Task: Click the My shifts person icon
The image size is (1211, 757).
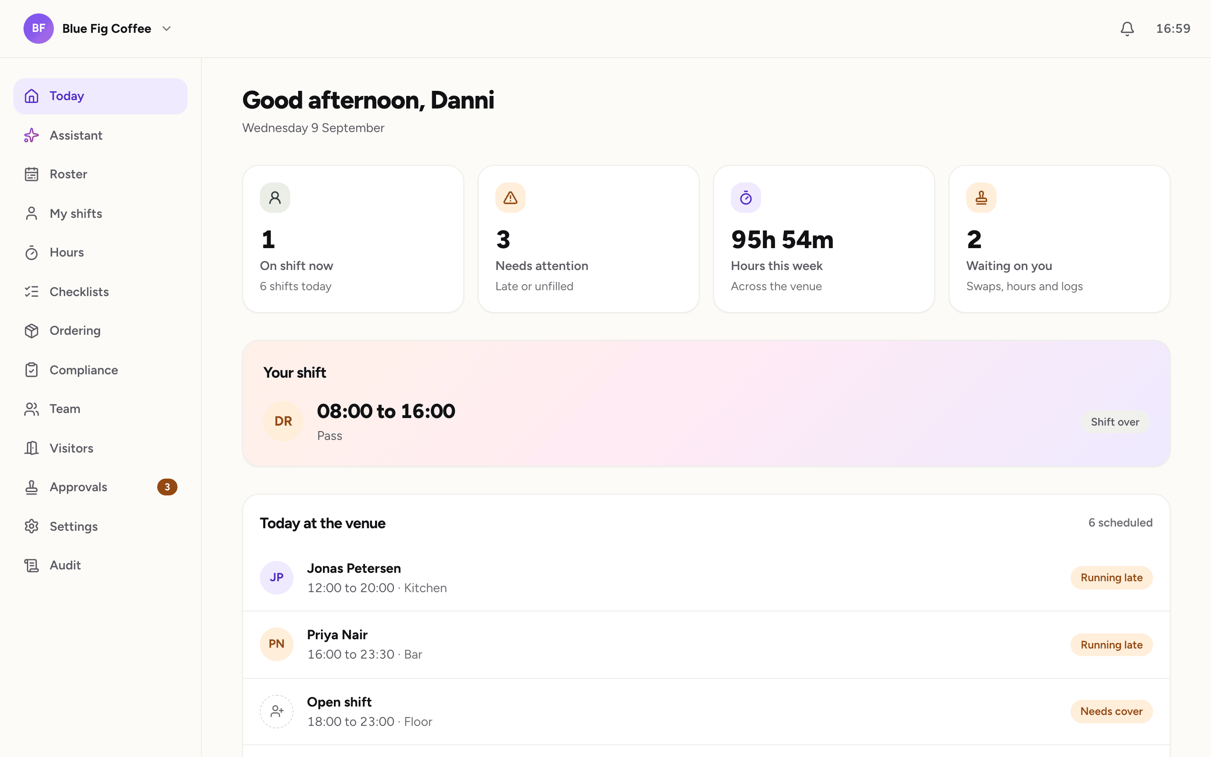Action: (32, 213)
